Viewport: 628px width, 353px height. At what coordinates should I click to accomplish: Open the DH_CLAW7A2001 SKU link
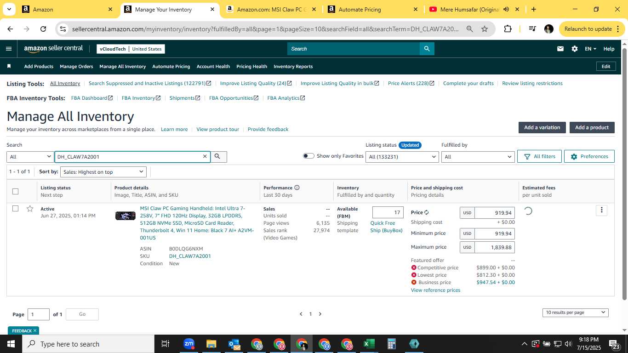pos(190,256)
